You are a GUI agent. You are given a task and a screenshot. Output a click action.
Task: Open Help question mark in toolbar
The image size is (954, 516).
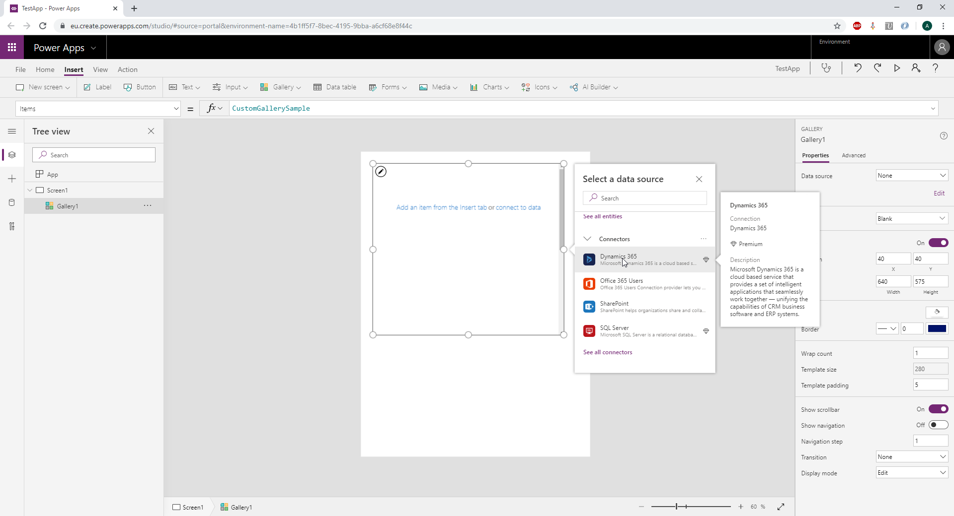[935, 68]
